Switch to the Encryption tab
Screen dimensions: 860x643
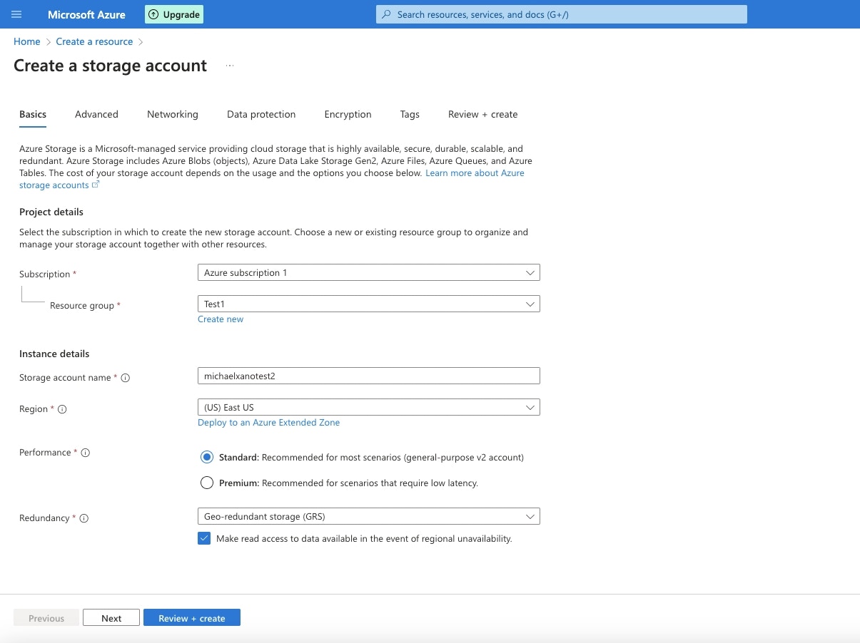click(348, 114)
